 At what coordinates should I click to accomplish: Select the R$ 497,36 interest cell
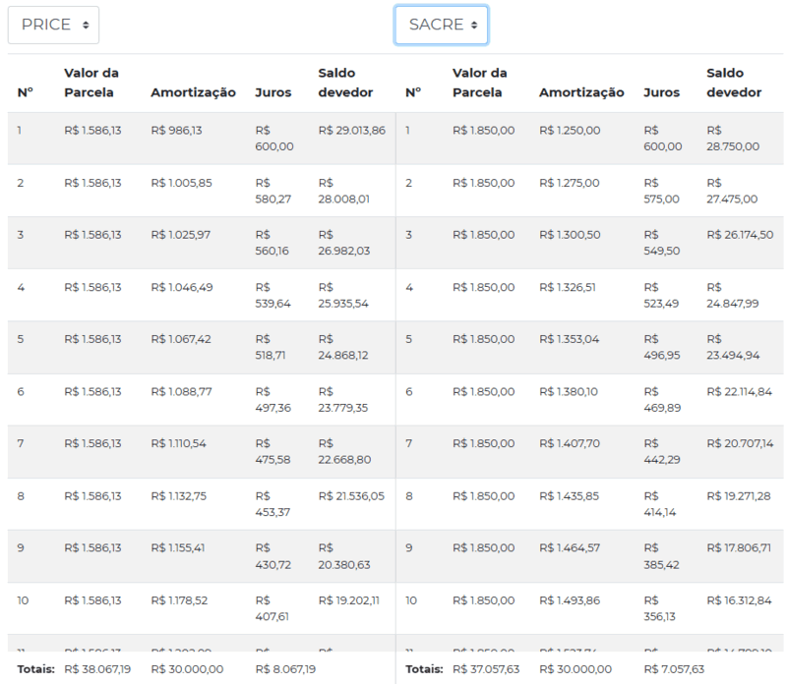(272, 399)
